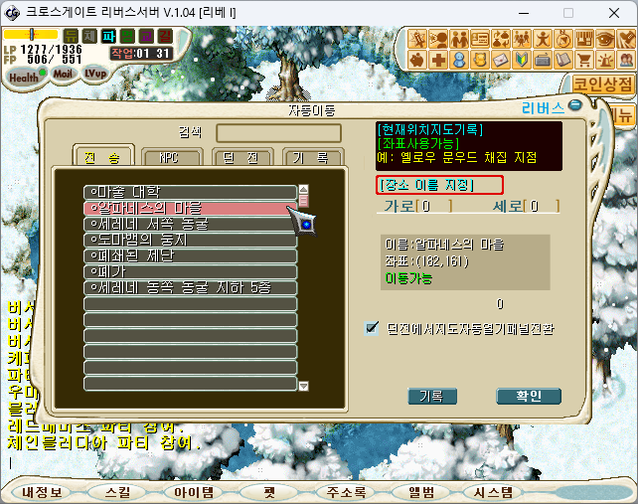Select 세레네 서쪽 동굴 in list
The width and height of the screenshot is (638, 504).
pyautogui.click(x=191, y=224)
